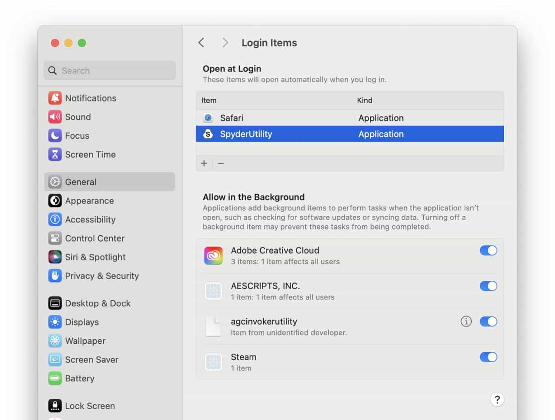Remove selected login item with minus button
This screenshot has width=555, height=420.
221,163
